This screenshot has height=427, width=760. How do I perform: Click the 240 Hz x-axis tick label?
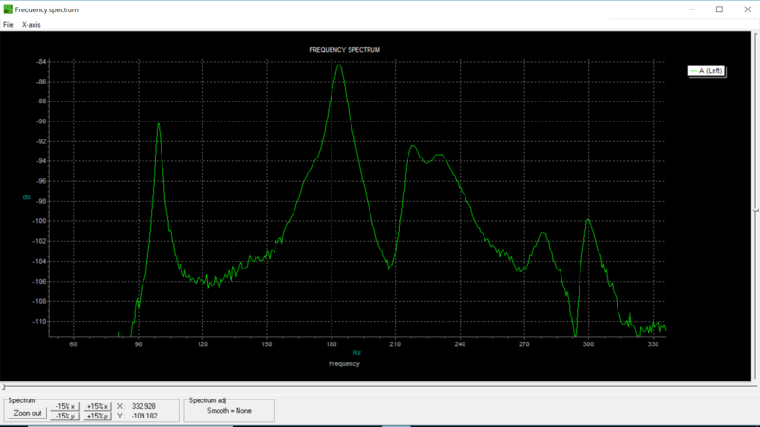click(x=460, y=344)
